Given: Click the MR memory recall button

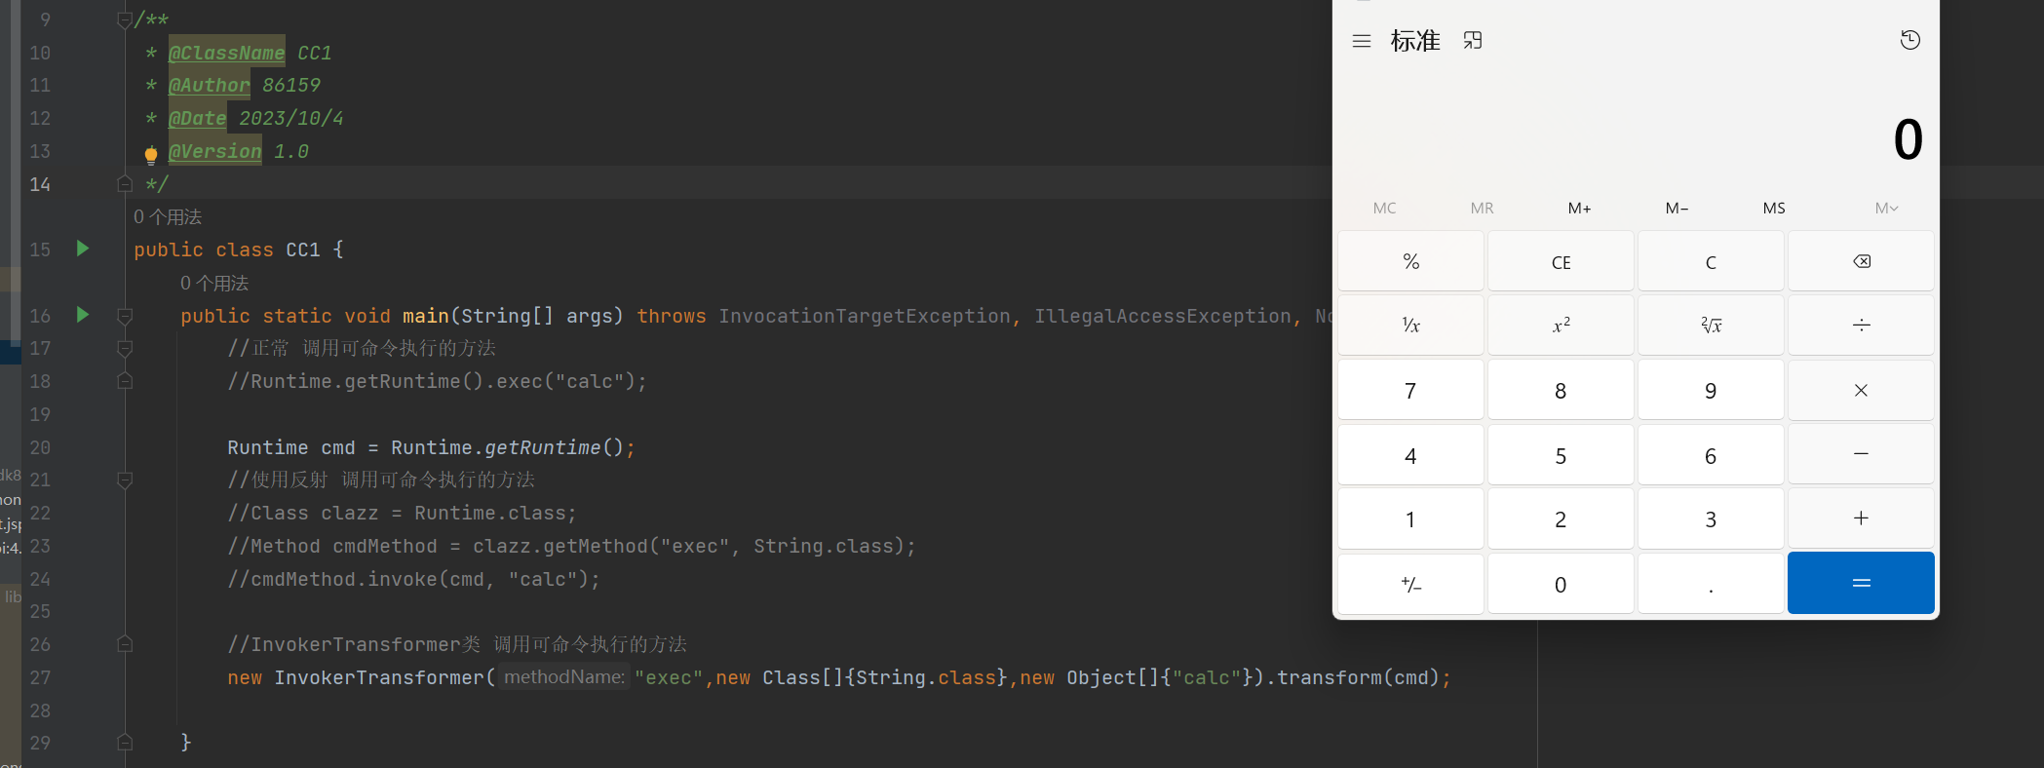Looking at the screenshot, I should coord(1482,208).
